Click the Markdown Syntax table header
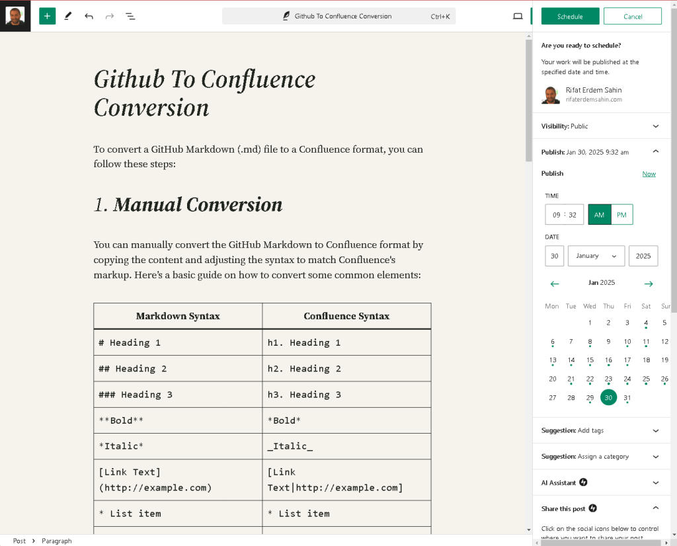Image resolution: width=677 pixels, height=546 pixels. coord(178,316)
